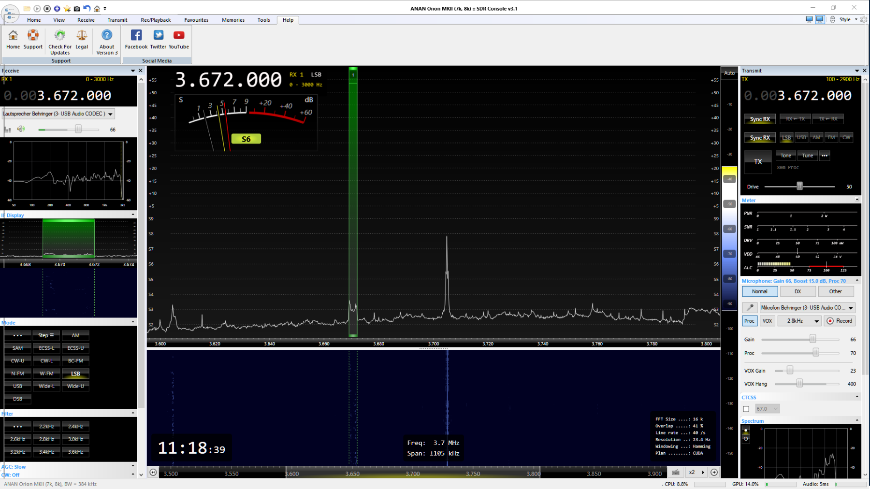This screenshot has width=870, height=489.
Task: Adjust the receiver volume slider
Action: point(78,129)
